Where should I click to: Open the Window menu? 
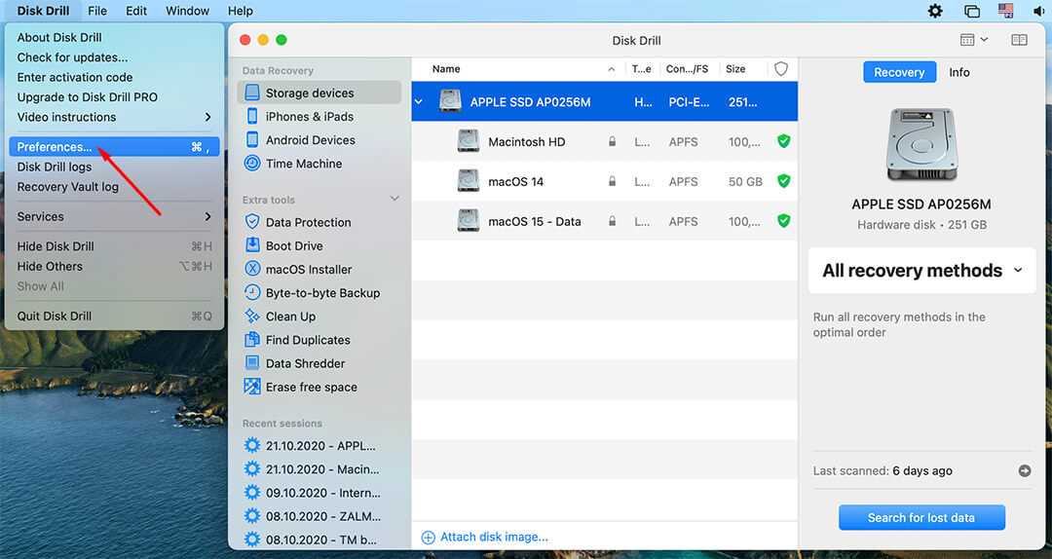(187, 11)
